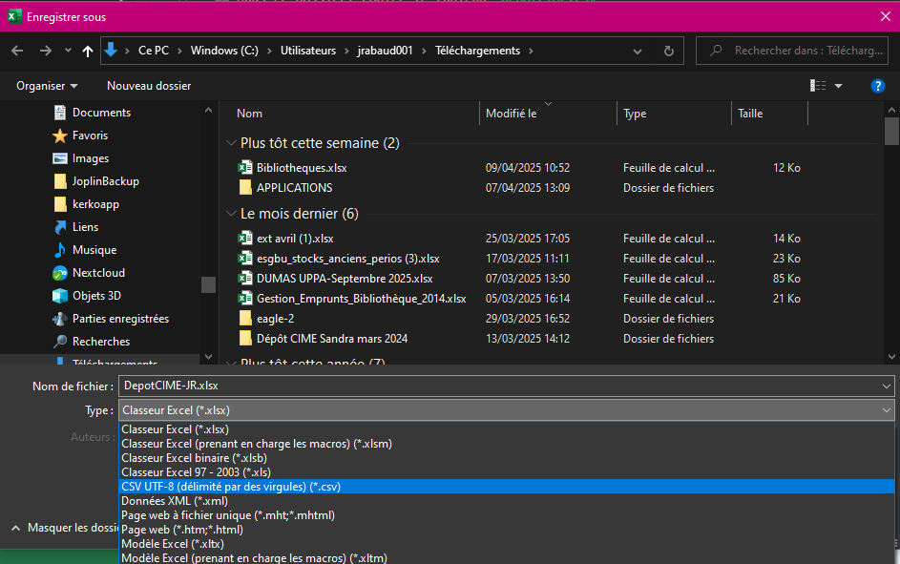This screenshot has width=900, height=564.
Task: Open the help question mark icon
Action: [877, 86]
